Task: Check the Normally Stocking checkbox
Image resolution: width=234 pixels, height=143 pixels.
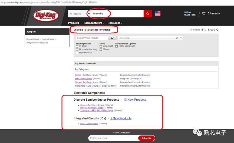Action: click(77, 50)
